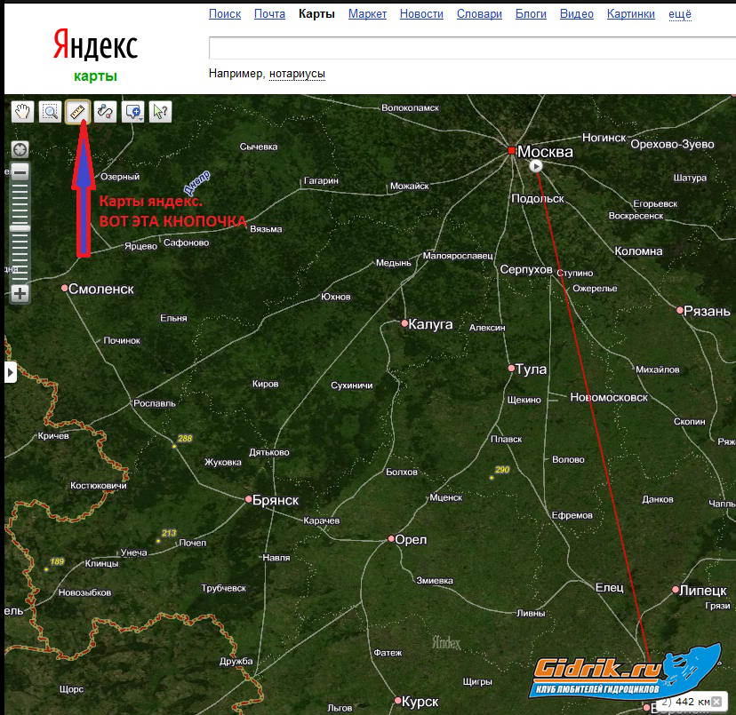Switch to the Маркет tab
Image resolution: width=736 pixels, height=715 pixels.
click(x=367, y=14)
